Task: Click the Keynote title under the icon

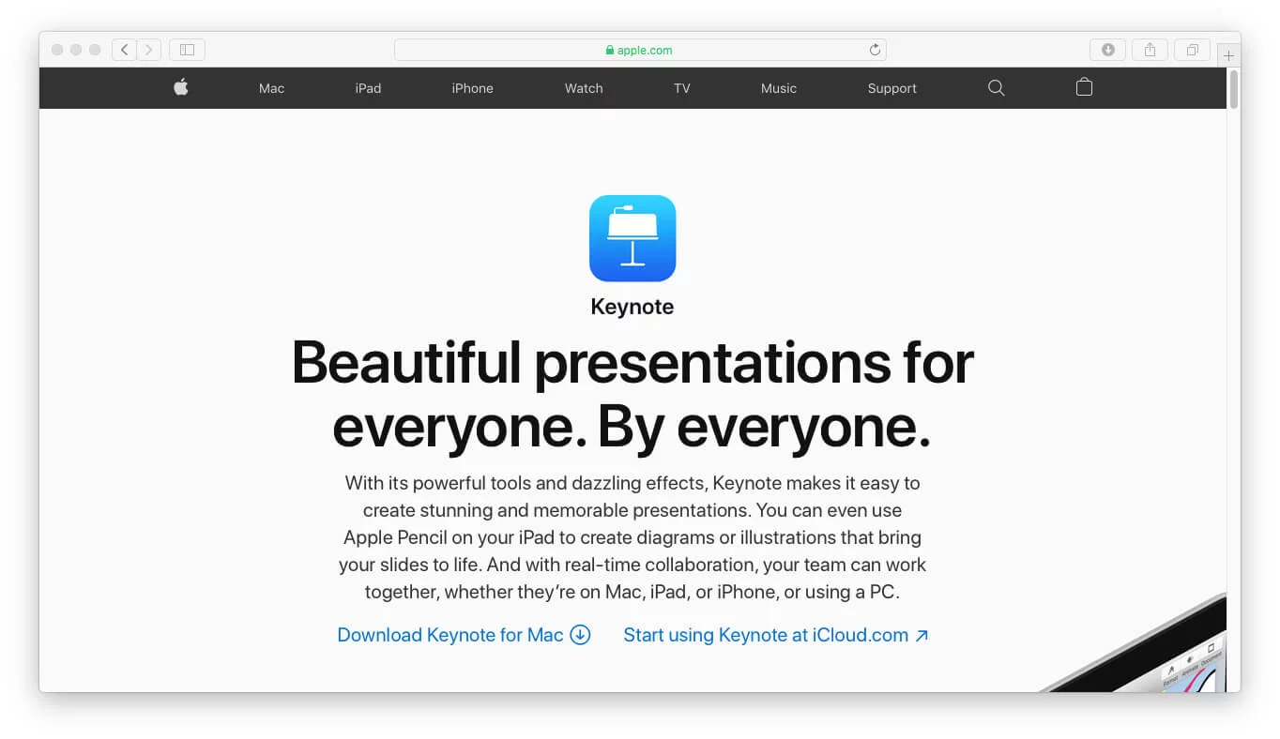Action: click(632, 307)
